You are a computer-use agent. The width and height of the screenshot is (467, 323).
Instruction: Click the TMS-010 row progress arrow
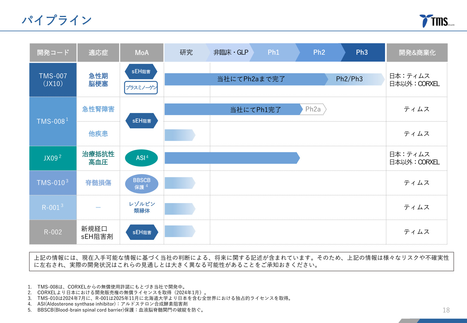pos(180,183)
